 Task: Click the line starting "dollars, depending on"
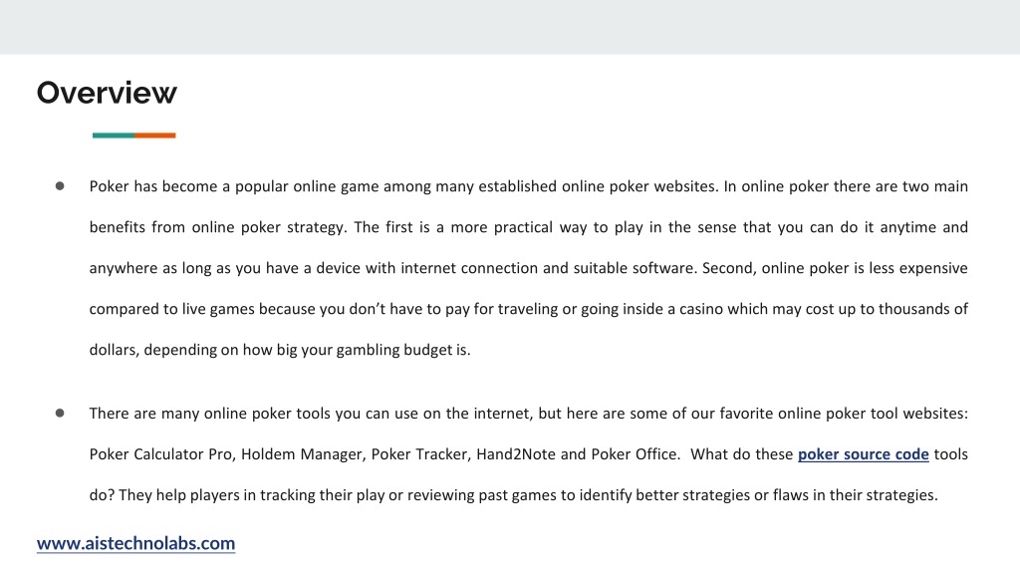280,350
